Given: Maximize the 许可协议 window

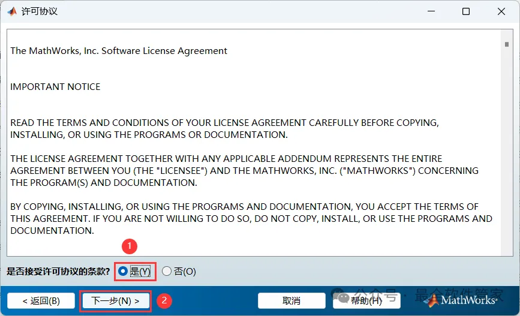Looking at the screenshot, I should click(466, 11).
